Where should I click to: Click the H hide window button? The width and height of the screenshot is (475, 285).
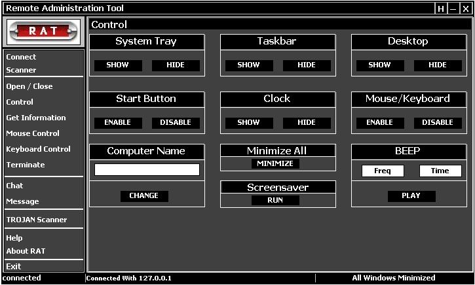pyautogui.click(x=441, y=8)
